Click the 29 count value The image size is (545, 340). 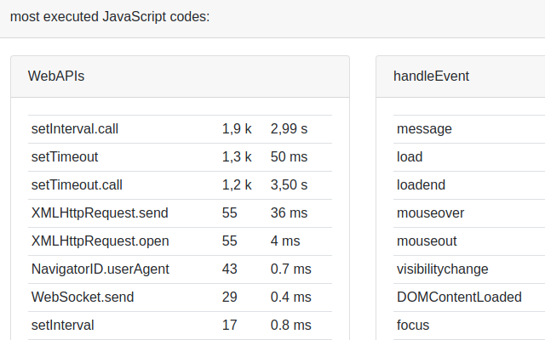pyautogui.click(x=229, y=297)
